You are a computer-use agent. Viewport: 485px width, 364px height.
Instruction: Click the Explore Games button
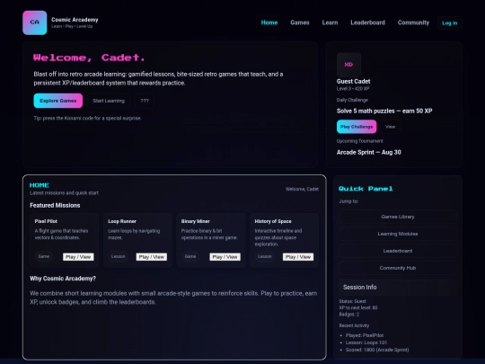point(58,101)
